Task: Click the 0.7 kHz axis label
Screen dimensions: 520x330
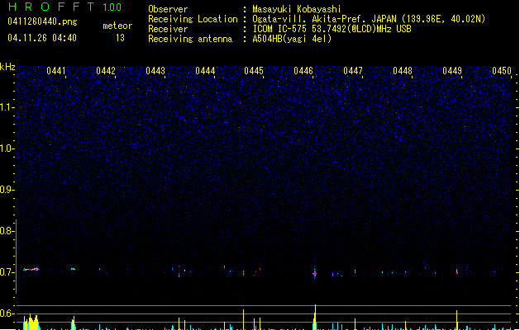Action: click(7, 272)
